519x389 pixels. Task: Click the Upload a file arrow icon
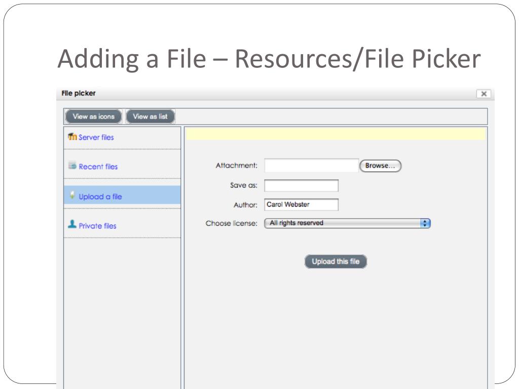click(x=72, y=196)
